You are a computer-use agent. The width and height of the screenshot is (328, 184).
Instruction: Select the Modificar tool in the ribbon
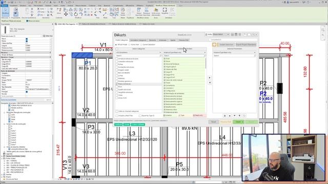6,12
